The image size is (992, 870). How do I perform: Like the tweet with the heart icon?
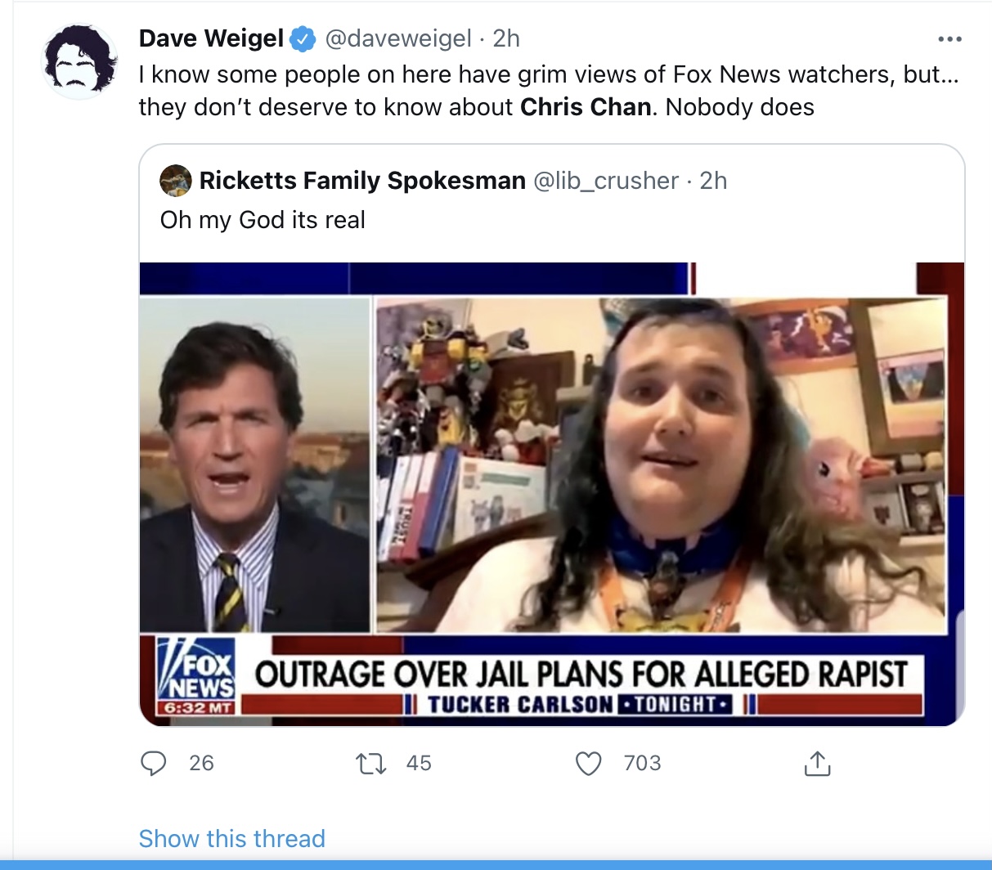(589, 763)
